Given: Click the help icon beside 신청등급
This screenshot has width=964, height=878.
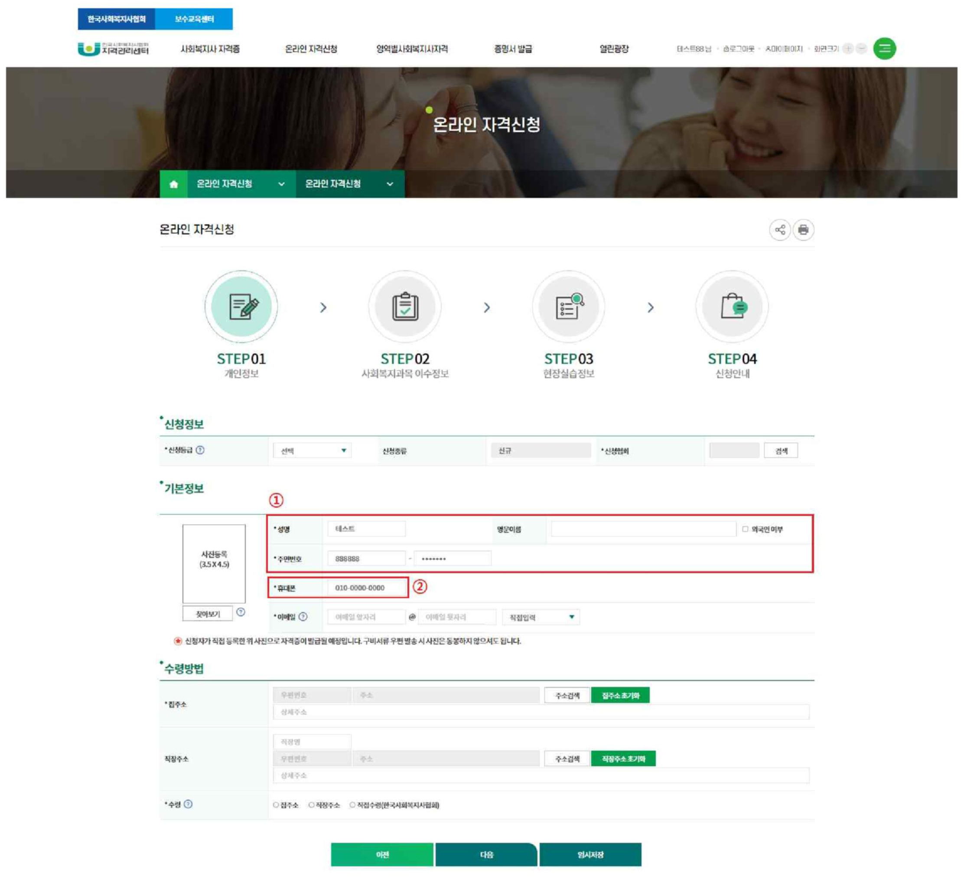Looking at the screenshot, I should (200, 450).
